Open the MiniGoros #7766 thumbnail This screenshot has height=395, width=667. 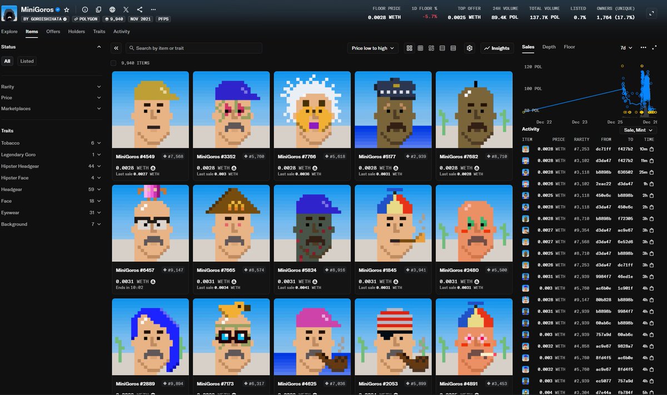click(312, 109)
